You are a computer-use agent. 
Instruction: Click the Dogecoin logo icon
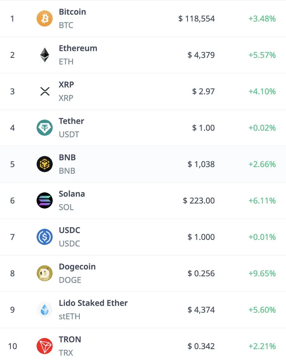(44, 273)
